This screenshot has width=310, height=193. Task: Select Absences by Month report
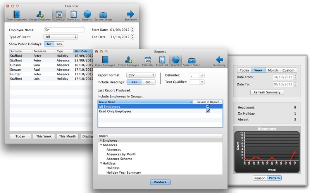(x=121, y=154)
